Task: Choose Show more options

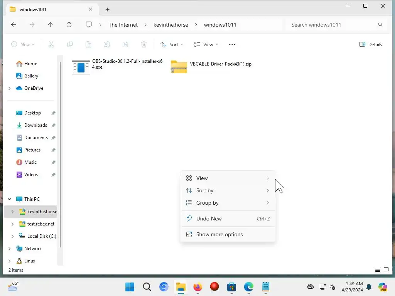Action: pyautogui.click(x=228, y=235)
